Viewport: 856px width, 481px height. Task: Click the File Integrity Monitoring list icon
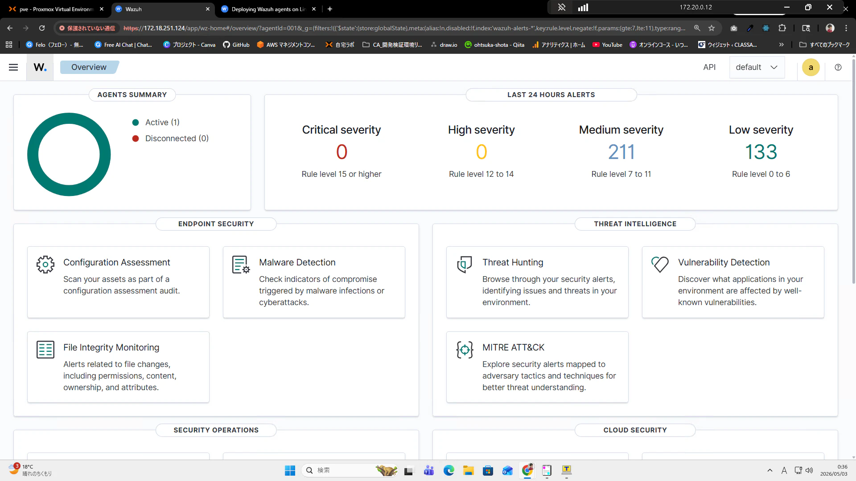[x=45, y=350]
